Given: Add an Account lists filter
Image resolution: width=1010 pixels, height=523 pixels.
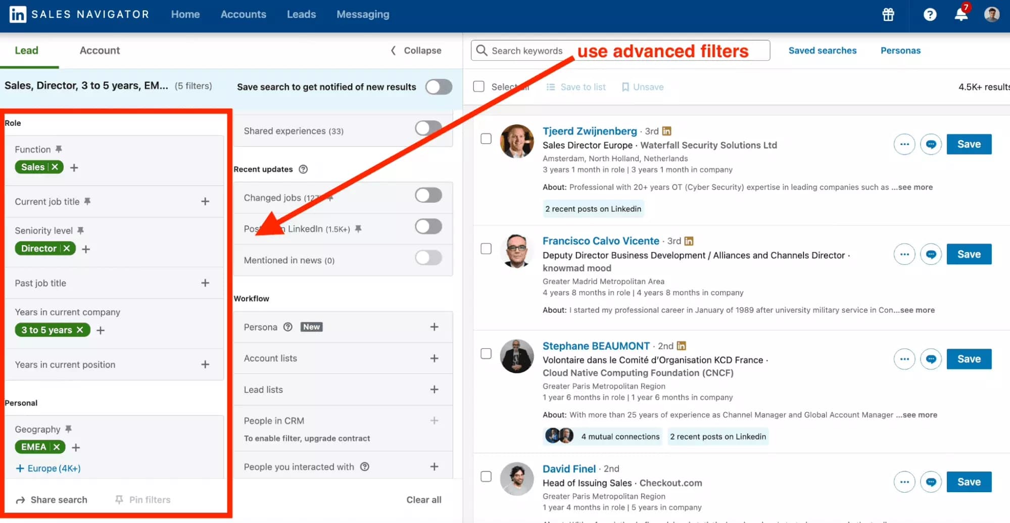Looking at the screenshot, I should click(x=434, y=358).
